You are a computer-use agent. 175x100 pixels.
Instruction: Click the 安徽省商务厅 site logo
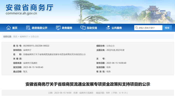tap(29, 7)
